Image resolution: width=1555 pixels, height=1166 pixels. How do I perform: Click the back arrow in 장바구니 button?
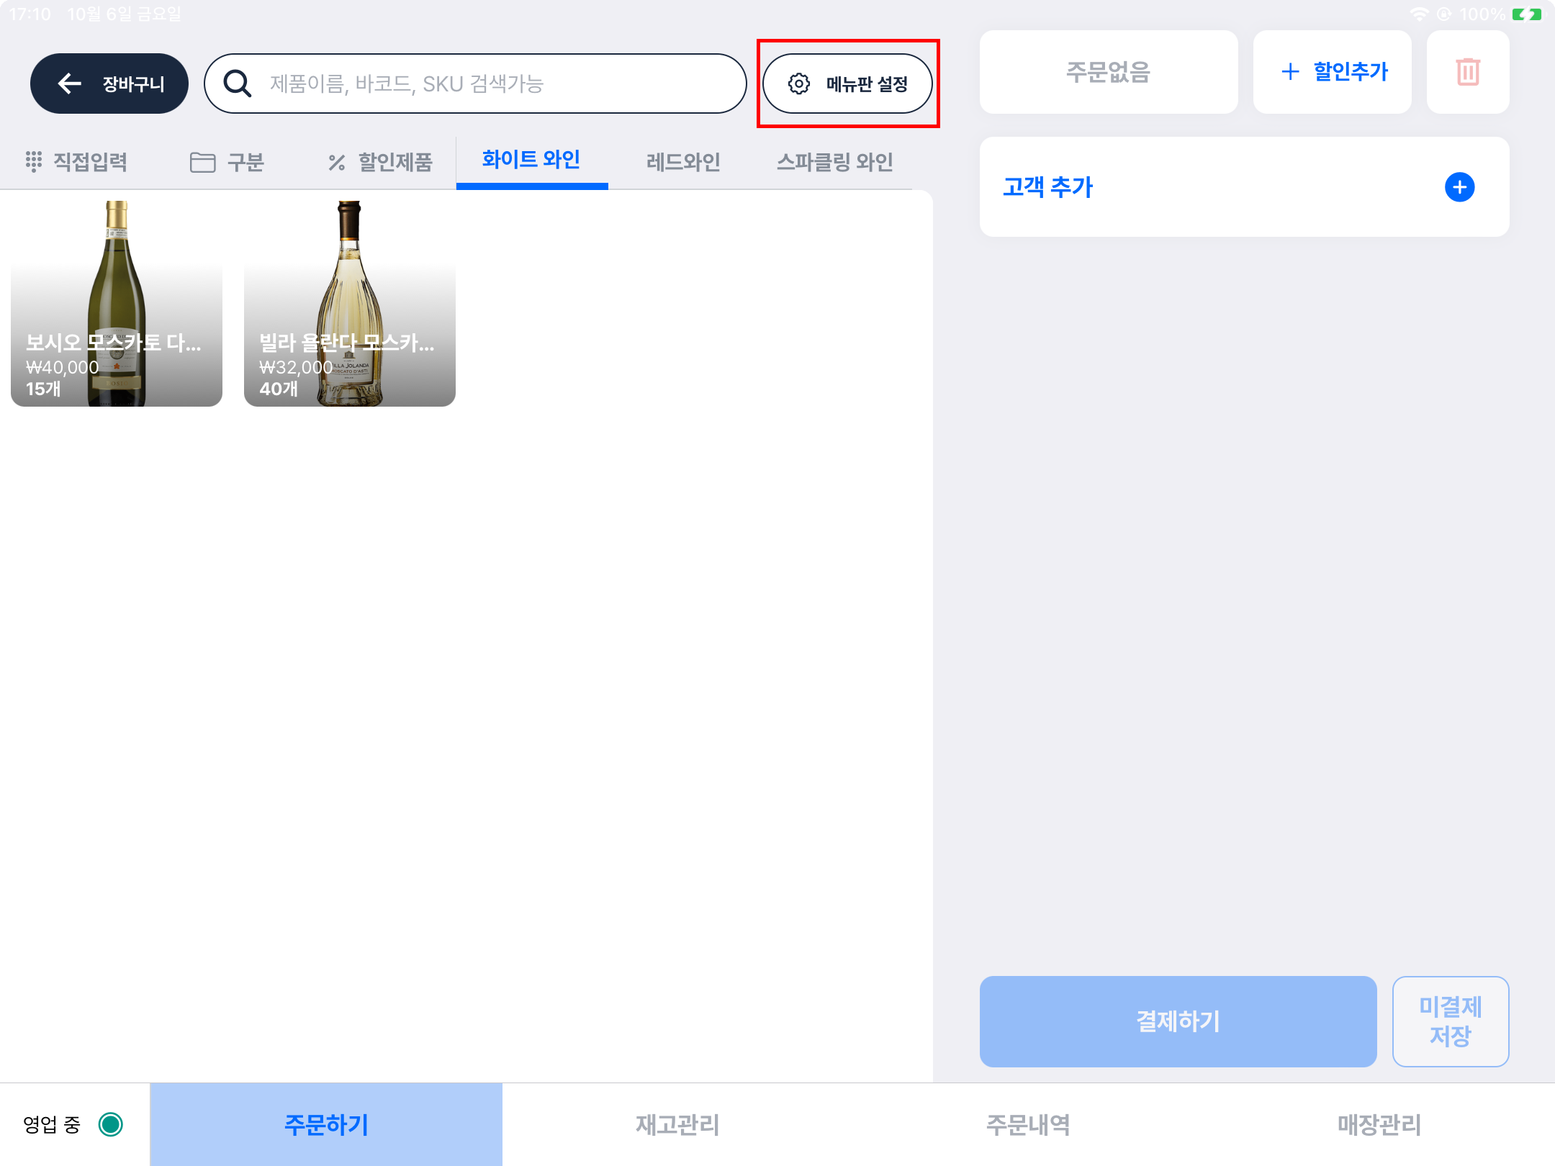(70, 83)
